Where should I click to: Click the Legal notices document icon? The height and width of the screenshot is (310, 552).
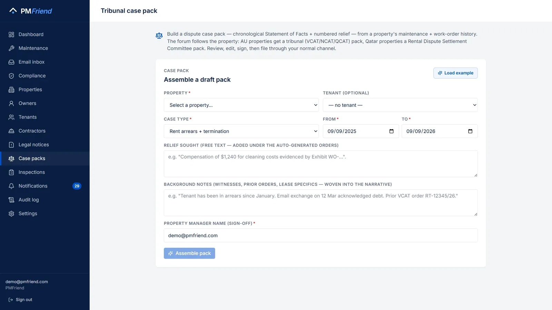(11, 145)
